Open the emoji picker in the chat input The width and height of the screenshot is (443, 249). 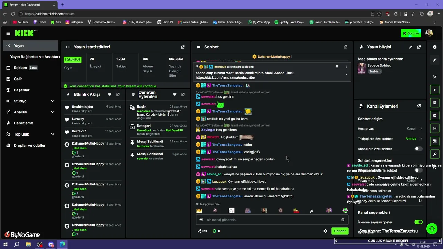[x=343, y=220]
